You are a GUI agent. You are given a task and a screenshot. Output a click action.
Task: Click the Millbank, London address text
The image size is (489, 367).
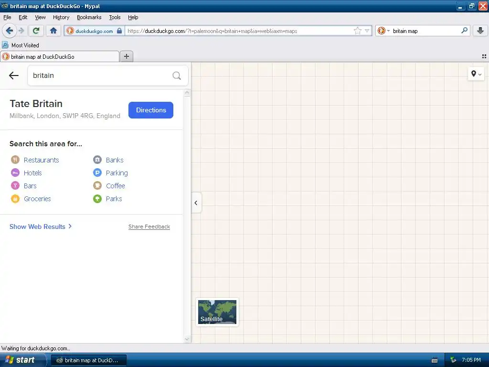click(x=64, y=116)
